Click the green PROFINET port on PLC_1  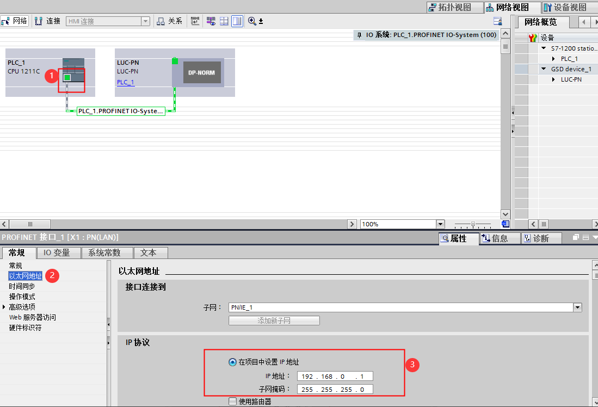coord(67,78)
